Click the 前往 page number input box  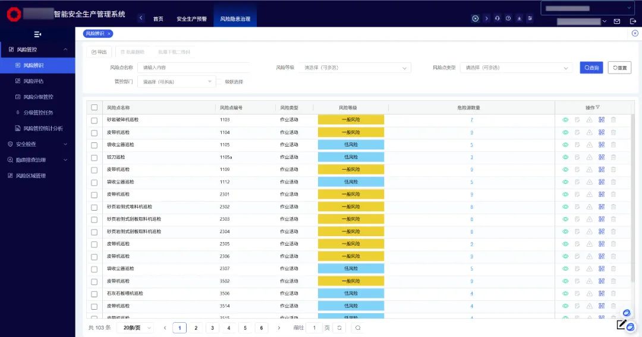314,328
